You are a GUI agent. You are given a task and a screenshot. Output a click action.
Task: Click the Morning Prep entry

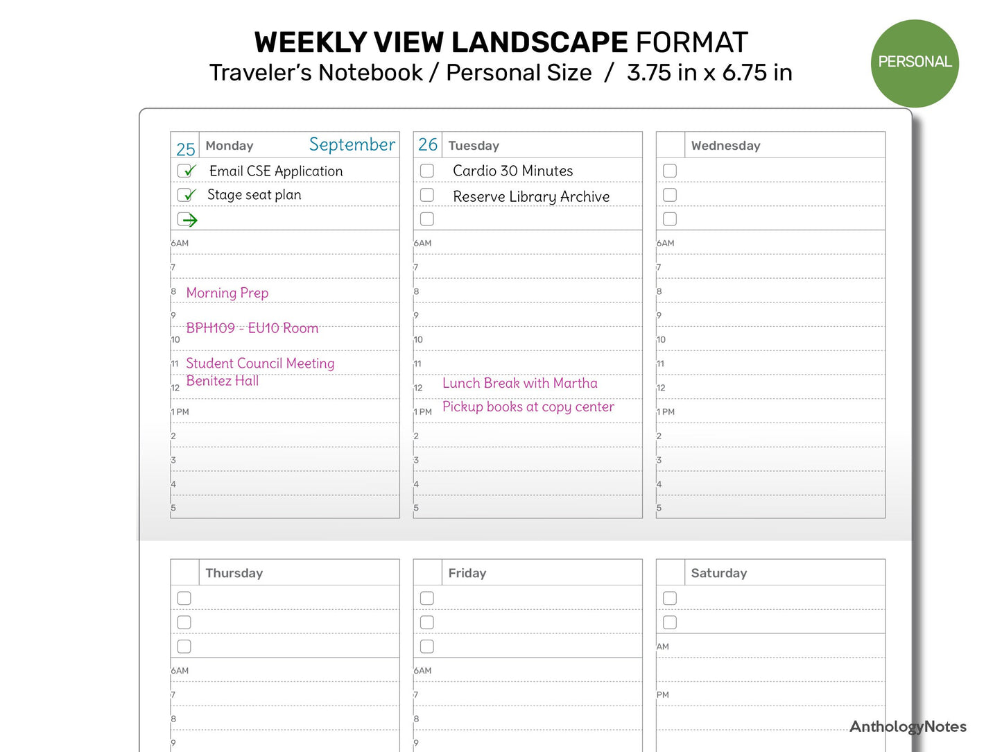[227, 293]
